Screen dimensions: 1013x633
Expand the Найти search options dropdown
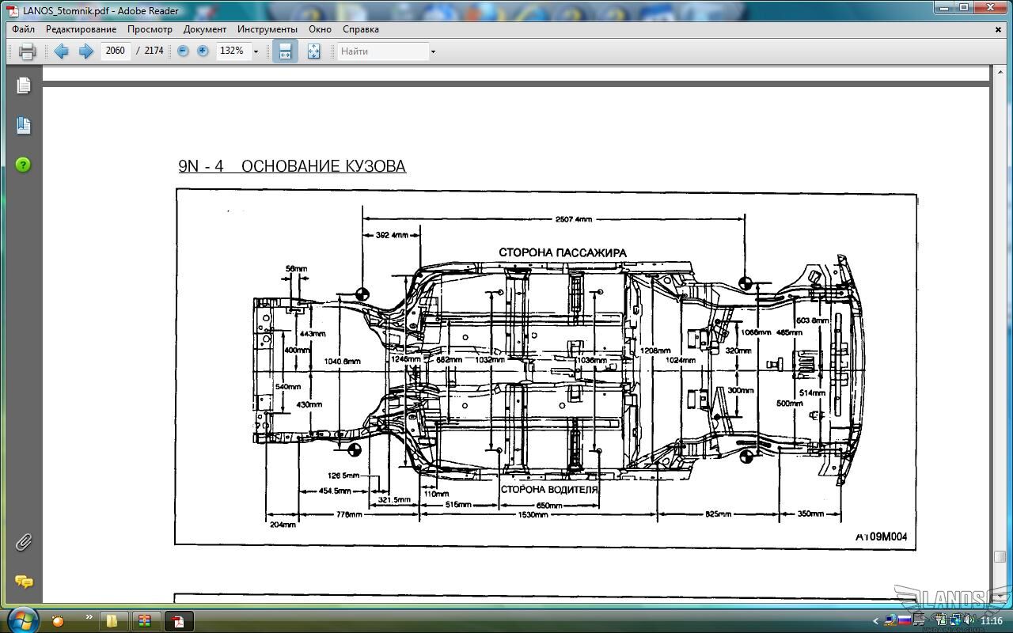433,51
